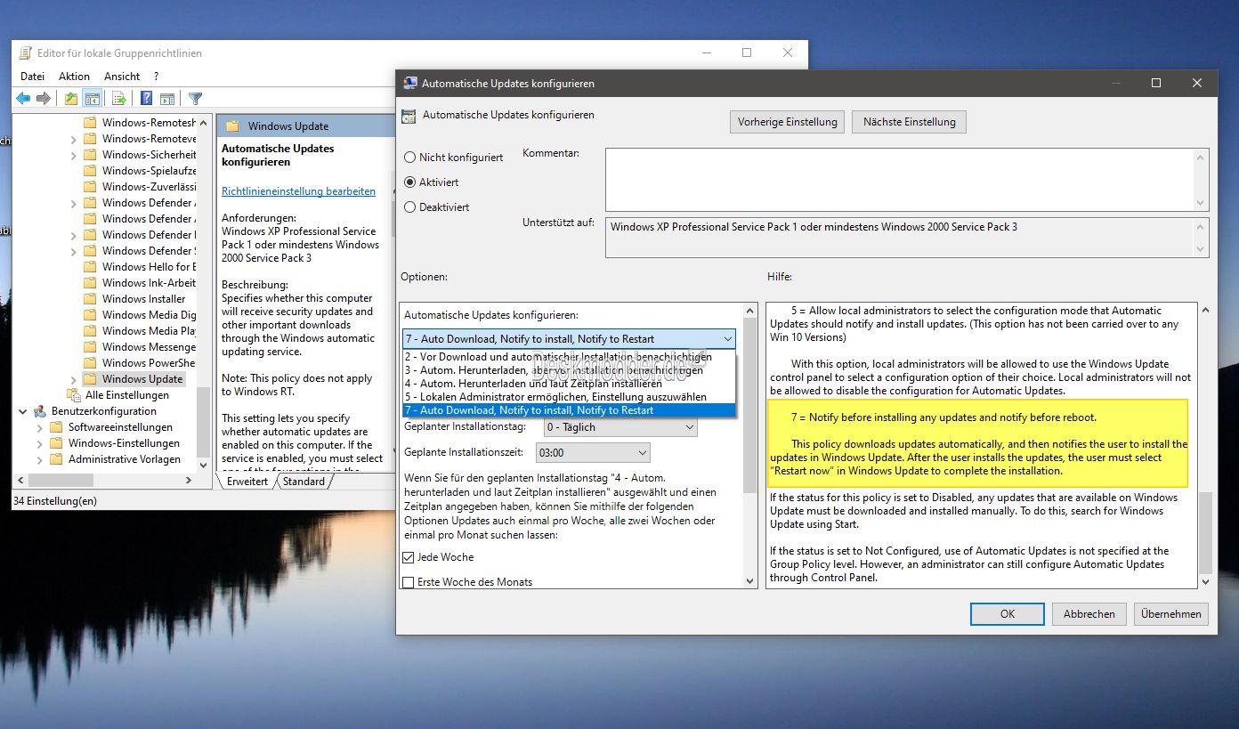
Task: Expand the Windows-Sicherheit tree node
Action: click(73, 154)
